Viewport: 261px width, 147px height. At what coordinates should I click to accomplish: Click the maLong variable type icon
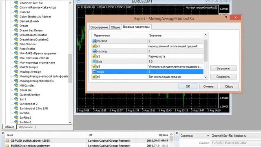click(x=94, y=51)
